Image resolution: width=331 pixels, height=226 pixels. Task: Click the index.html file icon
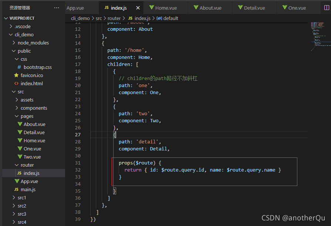[x=17, y=83]
